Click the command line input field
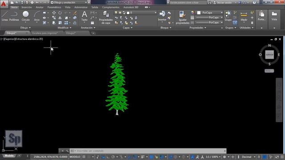Viewport: 285px width, 160px height. 147,151
